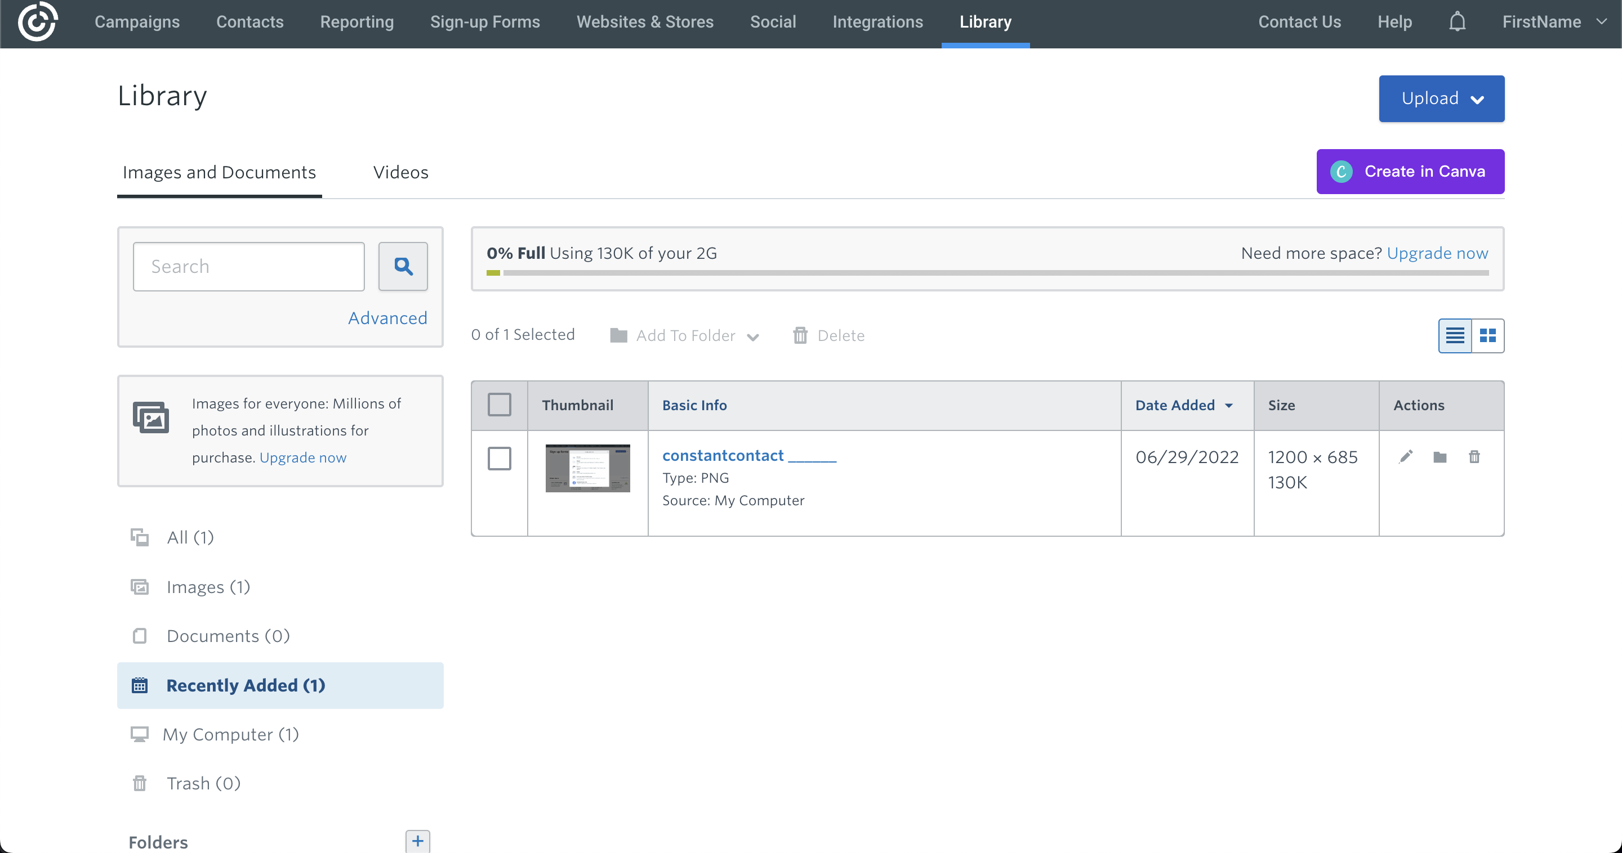
Task: Click the move to folder icon in row
Action: [x=1440, y=457]
